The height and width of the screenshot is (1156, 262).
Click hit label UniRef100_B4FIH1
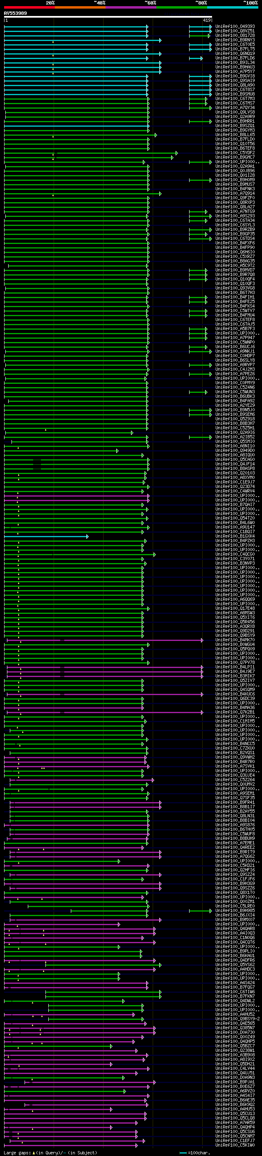click(235, 296)
